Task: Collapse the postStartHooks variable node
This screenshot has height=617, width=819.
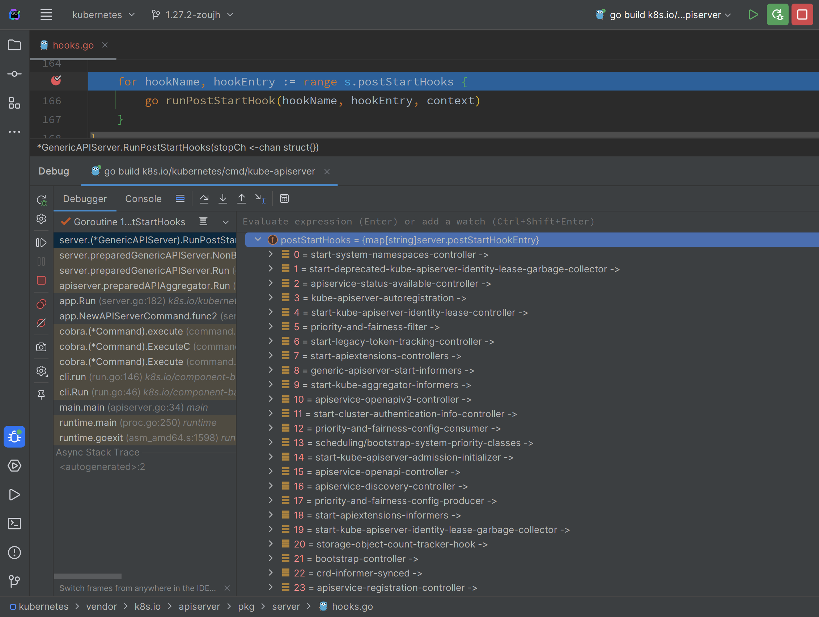Action: (258, 240)
